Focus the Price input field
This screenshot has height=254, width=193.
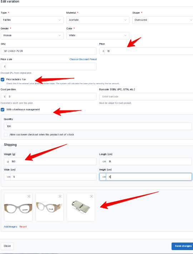pos(149,51)
